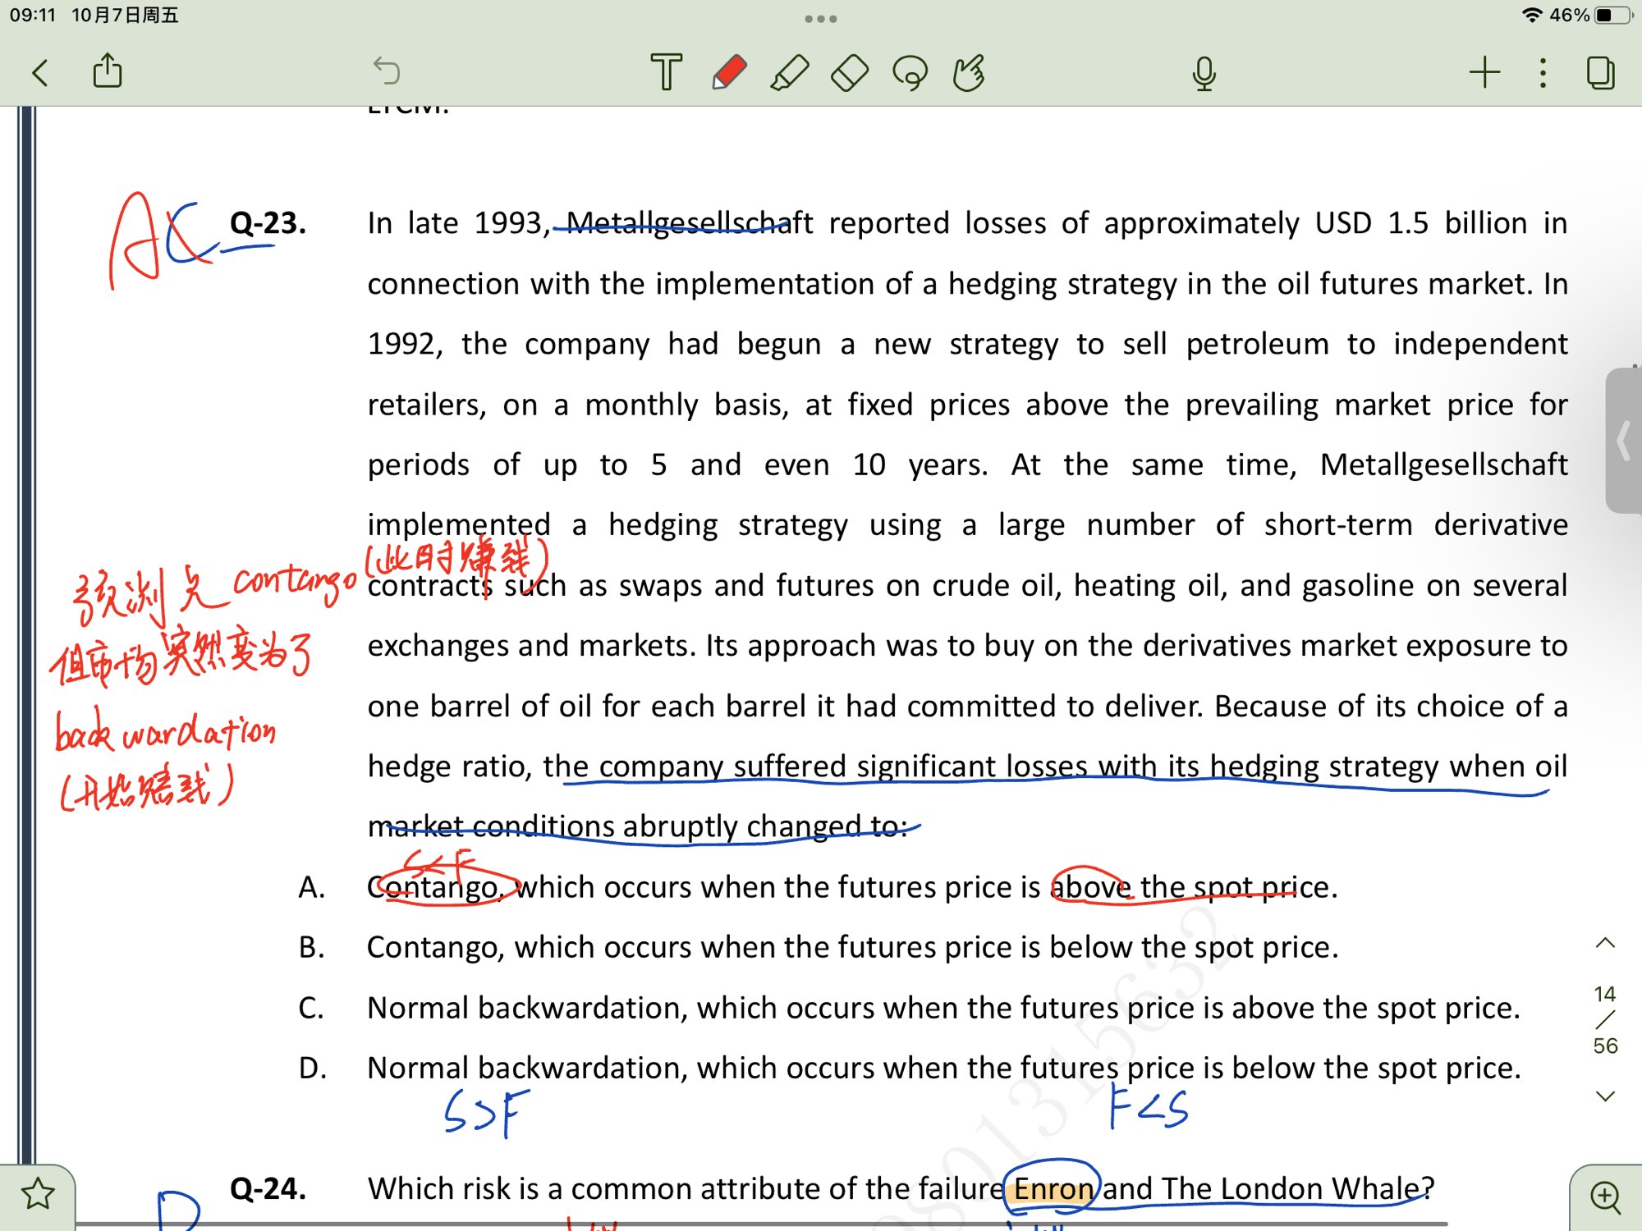Add new content with the plus button
The width and height of the screenshot is (1642, 1231).
pos(1484,72)
